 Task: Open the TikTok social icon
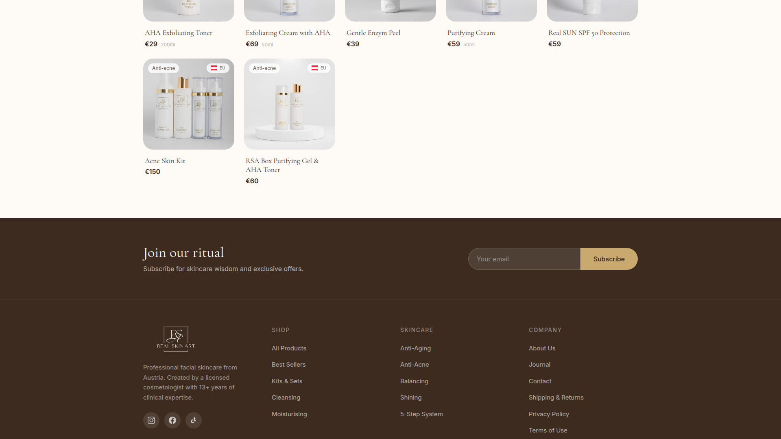coord(194,420)
